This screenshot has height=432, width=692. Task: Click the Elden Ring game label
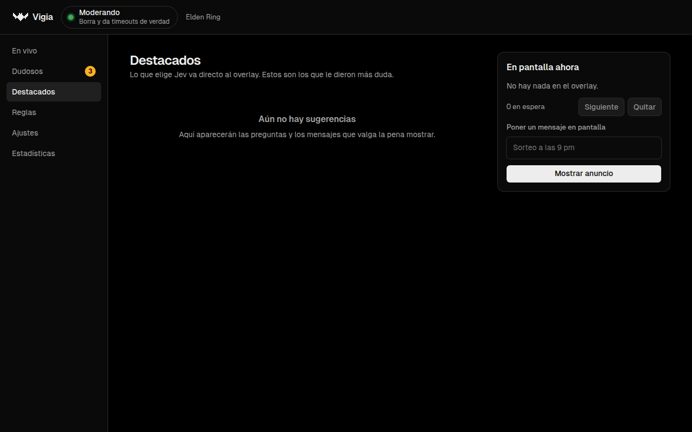(203, 17)
